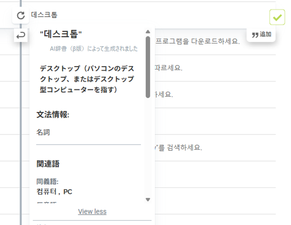Click the return arrow icon below refresh

(20, 35)
